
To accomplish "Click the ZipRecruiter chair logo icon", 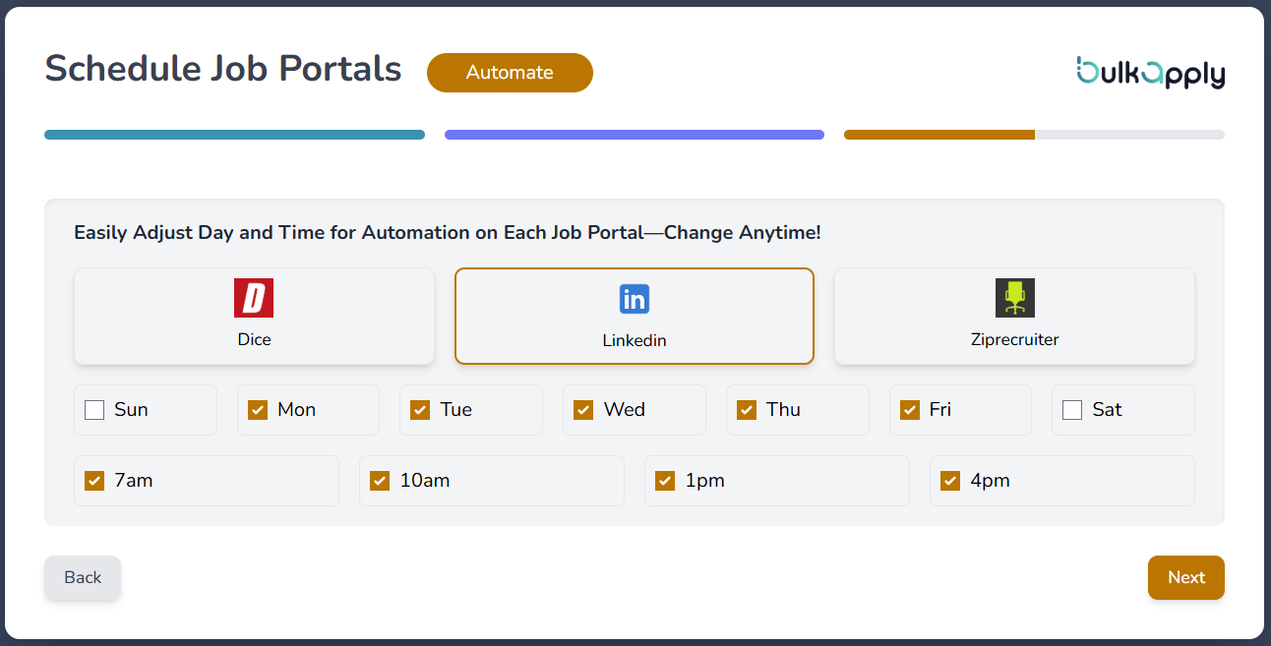I will (1015, 298).
